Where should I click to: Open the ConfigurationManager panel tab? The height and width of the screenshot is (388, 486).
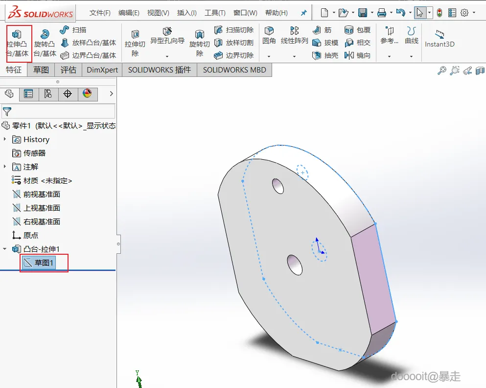click(x=48, y=94)
